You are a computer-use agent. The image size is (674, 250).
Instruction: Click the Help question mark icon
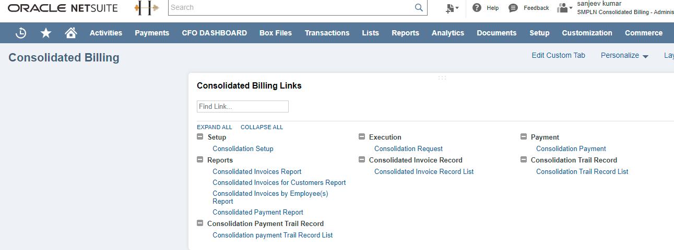pyautogui.click(x=477, y=8)
